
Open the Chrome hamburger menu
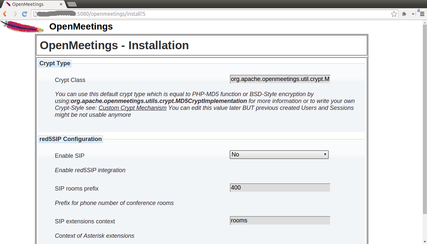tap(422, 14)
